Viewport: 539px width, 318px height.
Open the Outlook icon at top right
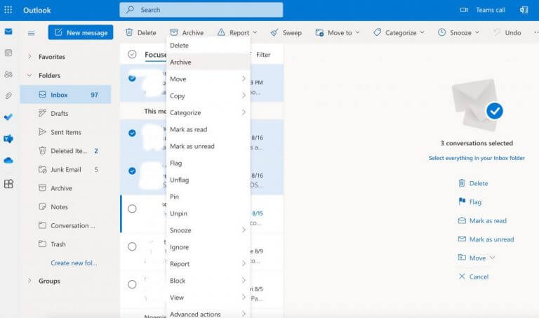[524, 10]
